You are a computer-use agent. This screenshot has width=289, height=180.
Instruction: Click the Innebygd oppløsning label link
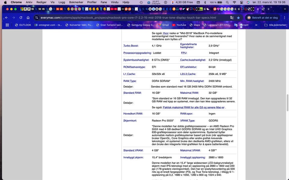193,157
